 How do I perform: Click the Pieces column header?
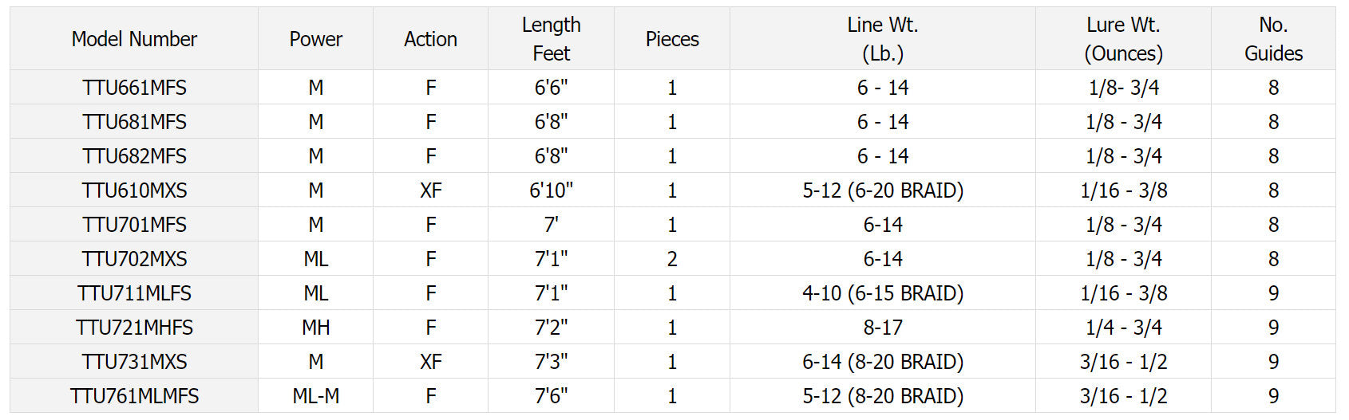(x=672, y=39)
